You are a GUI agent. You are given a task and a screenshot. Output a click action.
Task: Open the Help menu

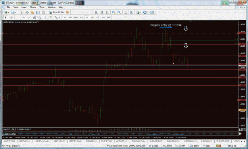tap(61, 7)
